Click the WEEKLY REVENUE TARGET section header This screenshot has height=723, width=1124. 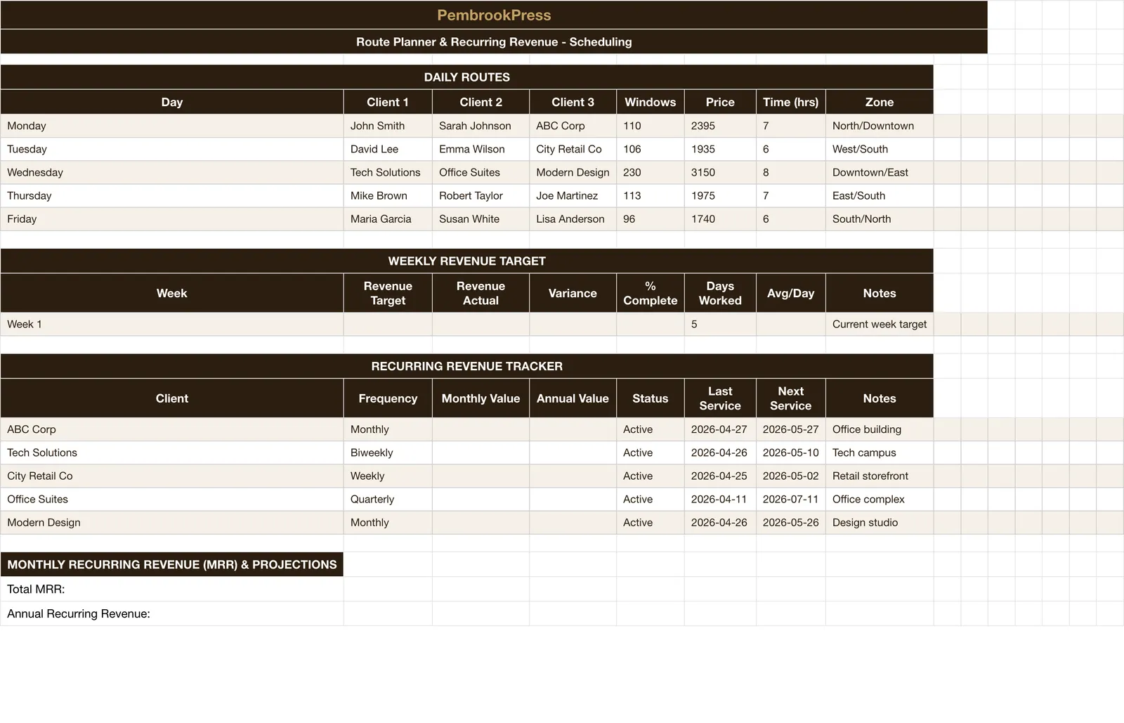tap(467, 261)
